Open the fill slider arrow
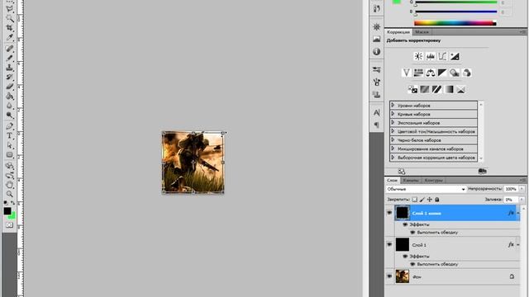The height and width of the screenshot is (297, 529). [x=522, y=200]
